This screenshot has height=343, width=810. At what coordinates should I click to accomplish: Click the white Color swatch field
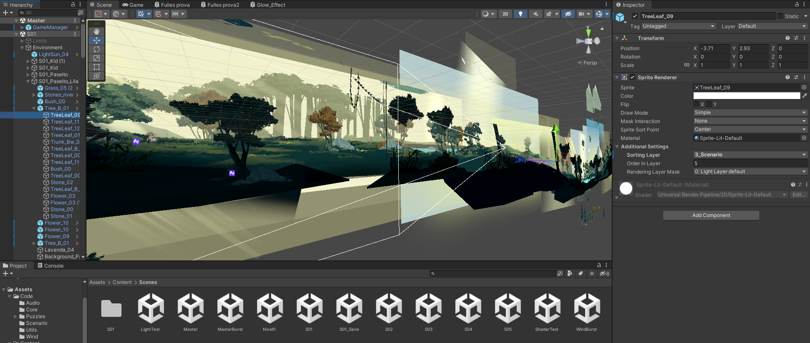click(746, 96)
